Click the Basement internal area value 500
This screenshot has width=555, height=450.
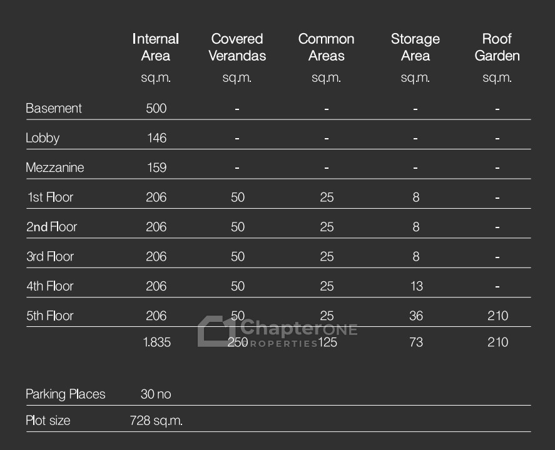point(156,108)
